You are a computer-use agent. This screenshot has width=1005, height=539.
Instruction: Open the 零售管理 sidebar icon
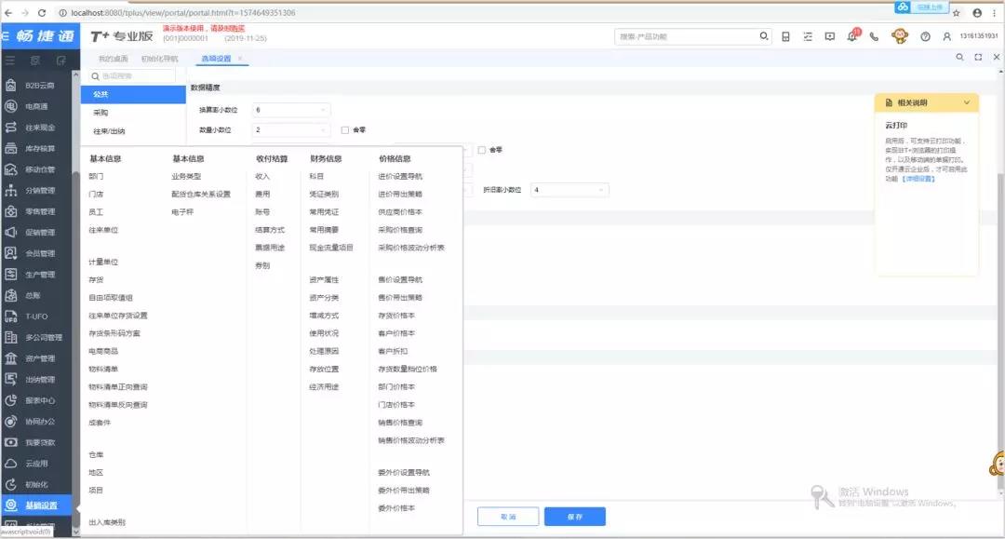click(11, 211)
